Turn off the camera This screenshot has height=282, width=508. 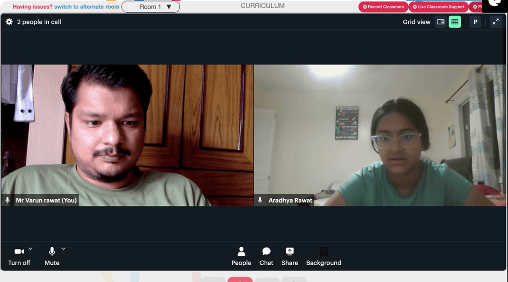19,257
